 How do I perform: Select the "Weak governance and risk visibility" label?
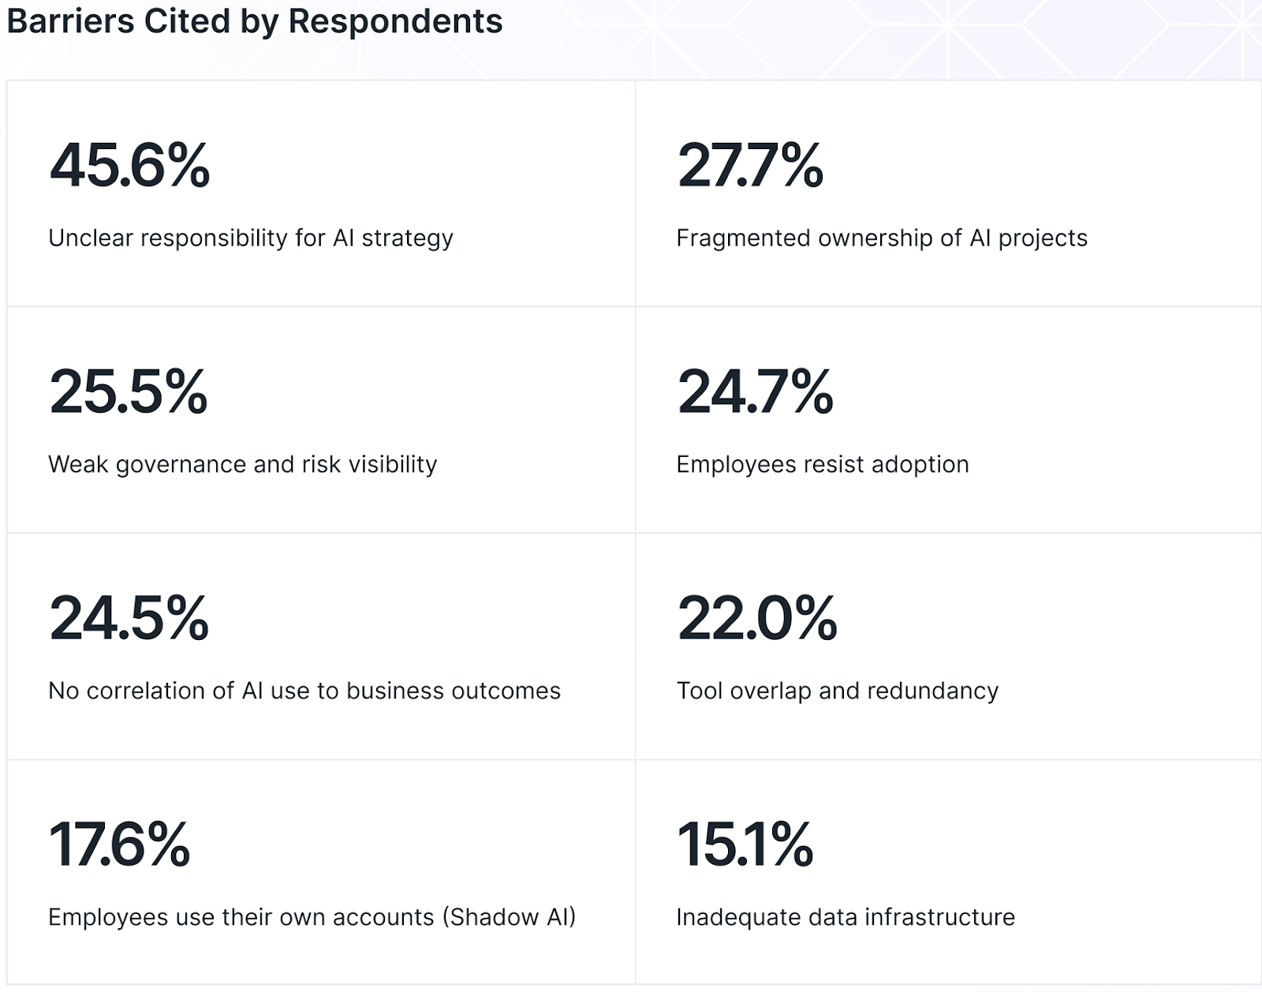click(242, 464)
